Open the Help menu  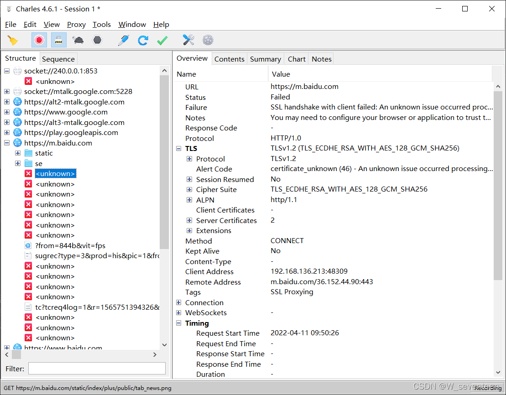coord(161,25)
